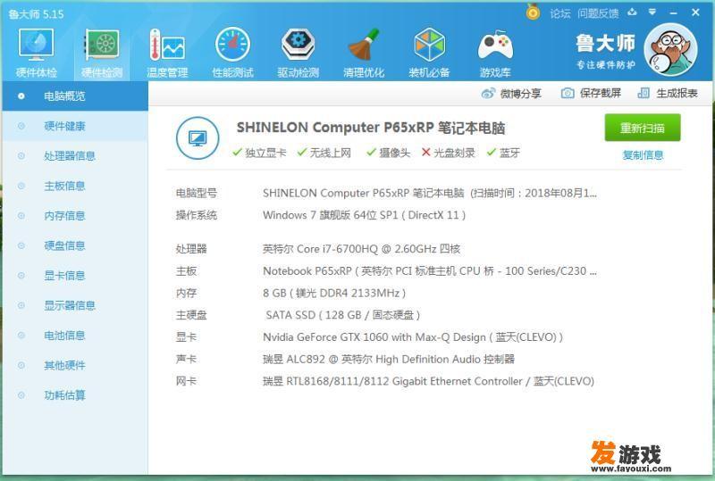Image resolution: width=715 pixels, height=481 pixels.
Task: Minimize the 鲁大师 window
Action: click(674, 12)
